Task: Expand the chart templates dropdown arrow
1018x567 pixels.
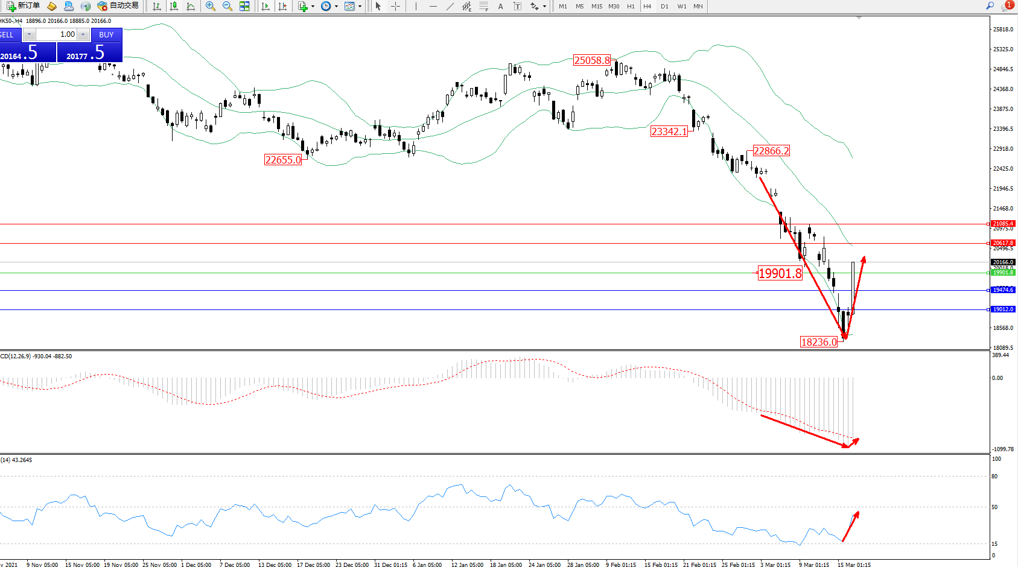Action: 360,7
